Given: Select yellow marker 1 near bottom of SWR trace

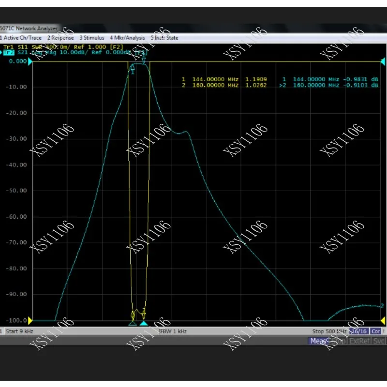Looking at the screenshot, I should pos(133,315).
